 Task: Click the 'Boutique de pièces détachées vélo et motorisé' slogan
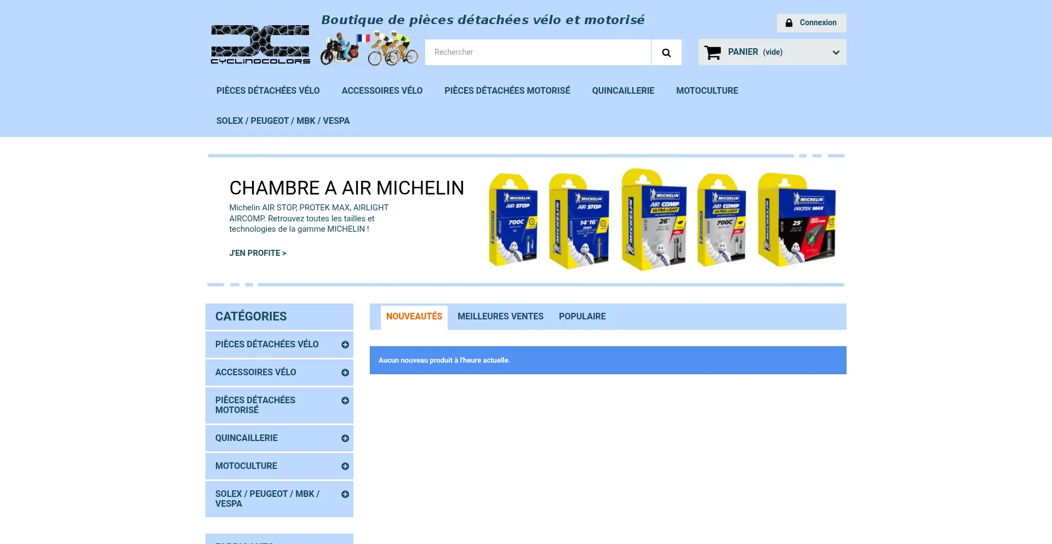(x=483, y=20)
